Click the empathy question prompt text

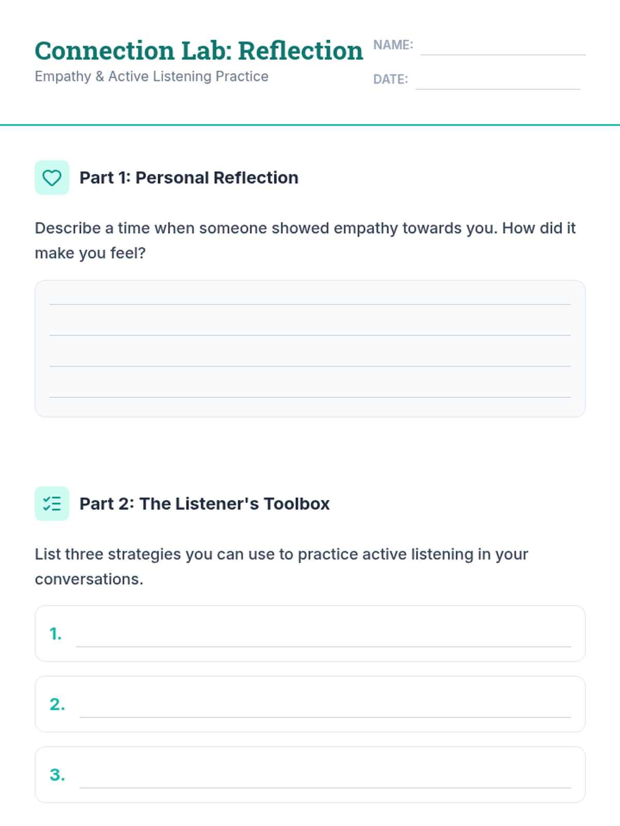click(305, 241)
